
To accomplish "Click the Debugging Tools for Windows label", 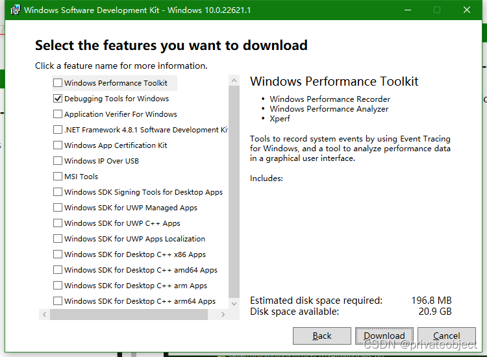I will click(x=117, y=99).
